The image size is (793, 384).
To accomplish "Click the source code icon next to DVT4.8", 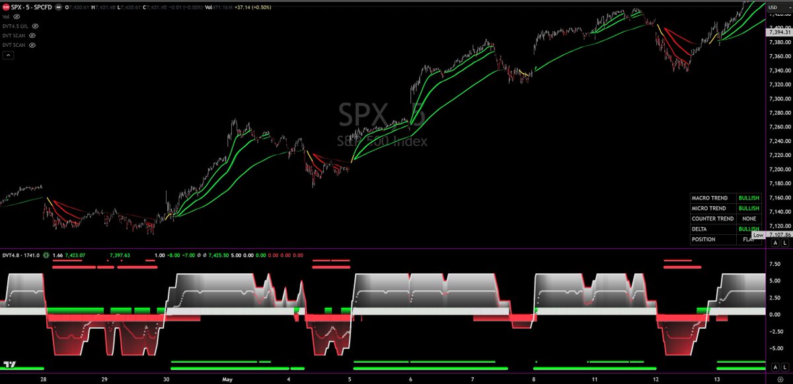I will [47, 255].
